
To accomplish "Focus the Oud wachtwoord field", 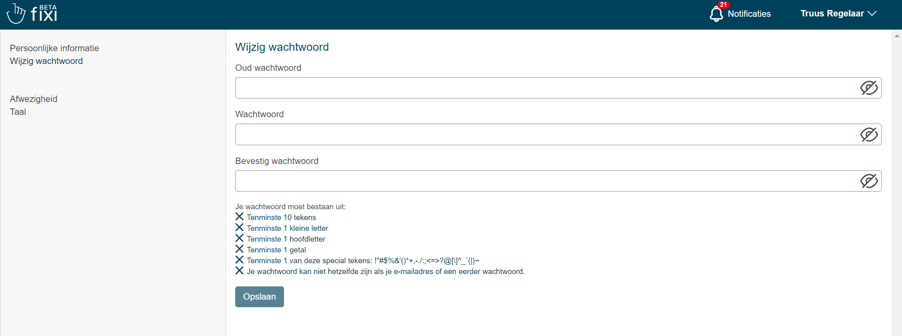I will coord(558,88).
